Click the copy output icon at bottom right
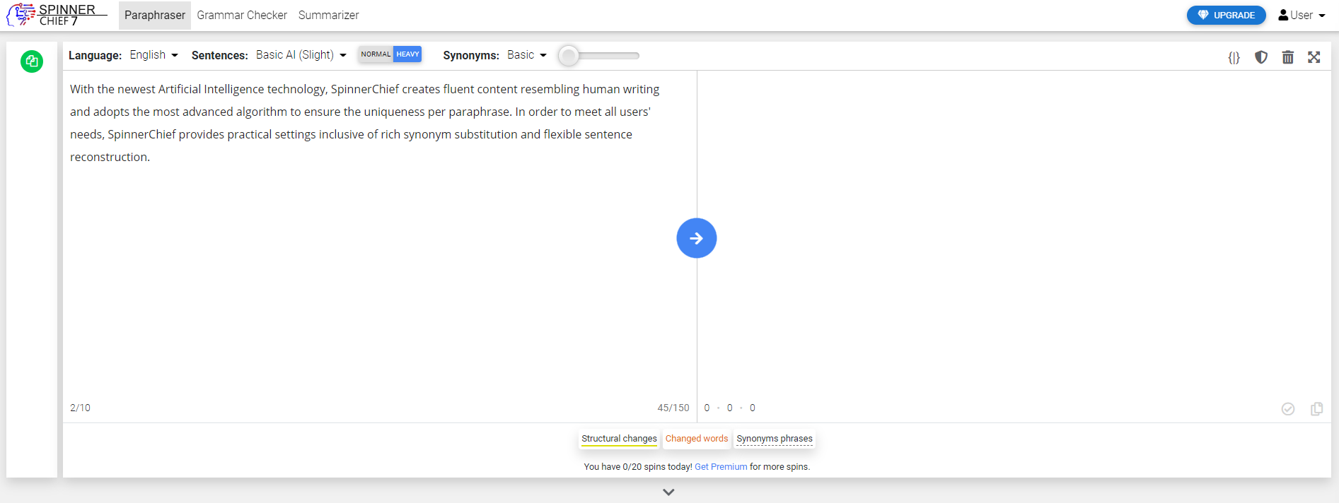Viewport: 1339px width, 503px height. (x=1316, y=409)
